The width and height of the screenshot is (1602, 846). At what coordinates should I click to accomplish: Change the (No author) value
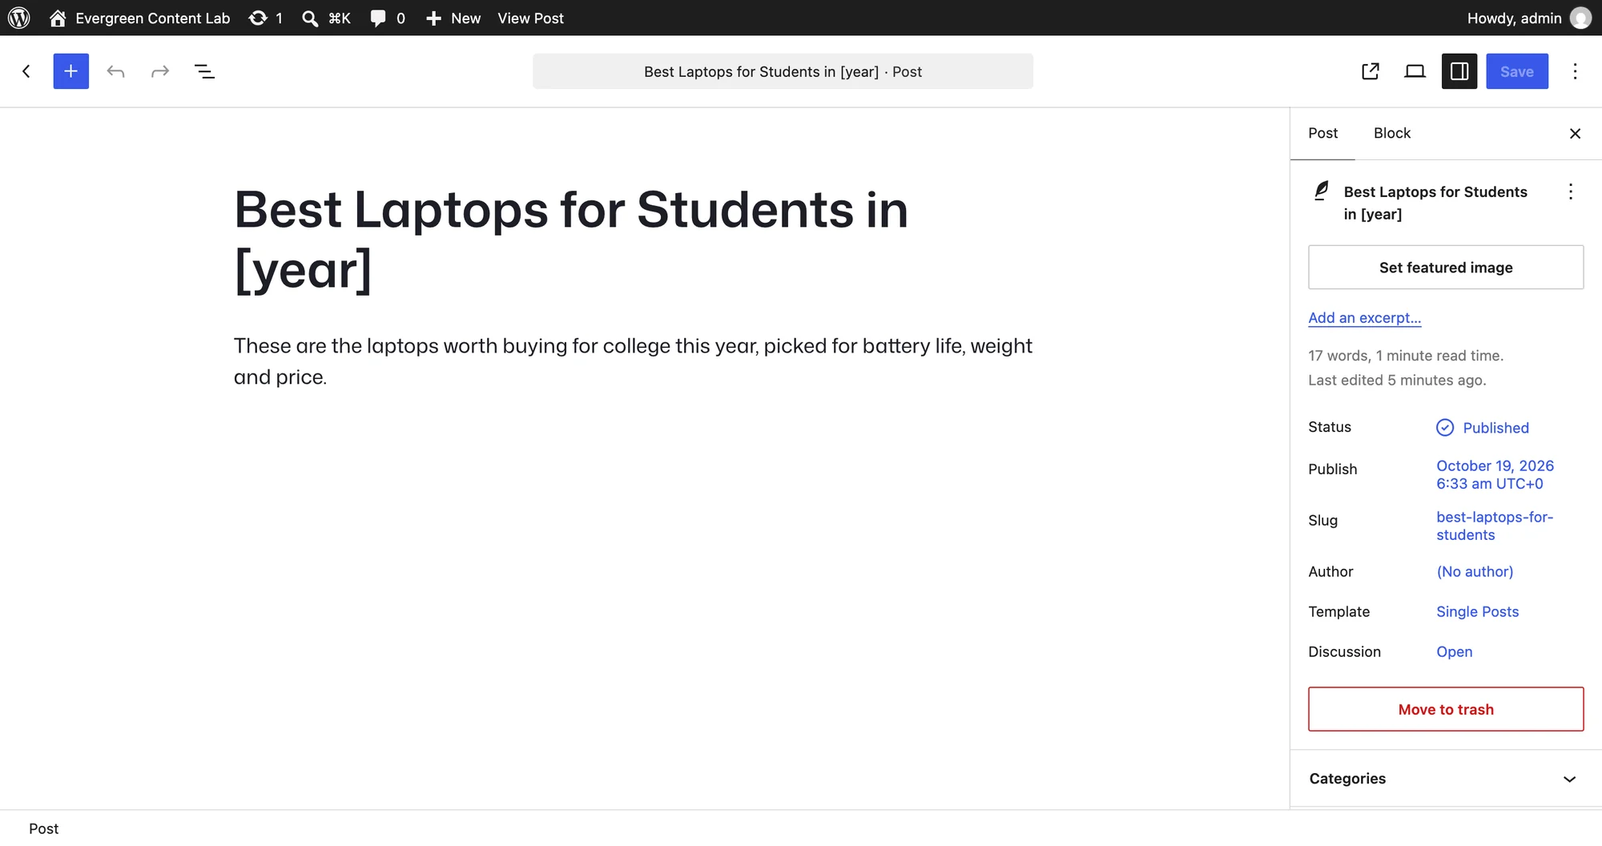1475,571
